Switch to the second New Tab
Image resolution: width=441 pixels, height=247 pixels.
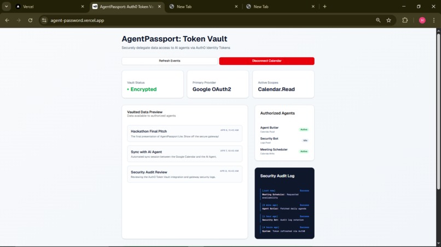(x=280, y=7)
